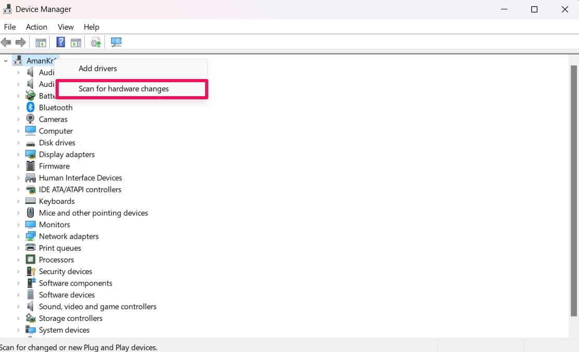Close the Device Manager window
The image size is (579, 352).
click(x=564, y=9)
